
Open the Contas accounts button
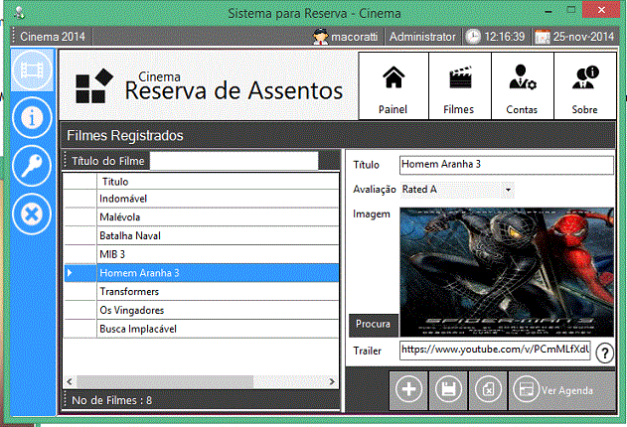[523, 85]
